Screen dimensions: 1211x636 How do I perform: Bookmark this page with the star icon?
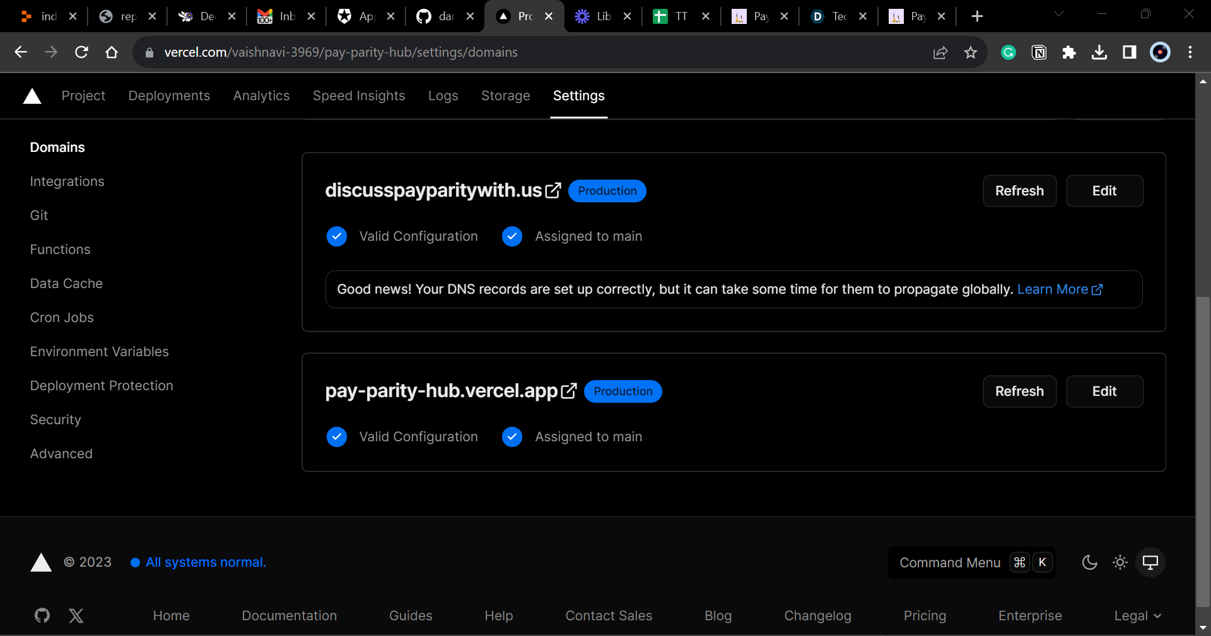971,52
